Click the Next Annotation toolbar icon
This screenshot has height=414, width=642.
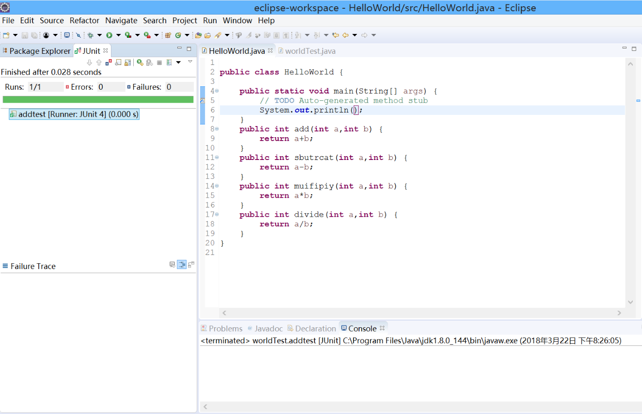pyautogui.click(x=298, y=35)
